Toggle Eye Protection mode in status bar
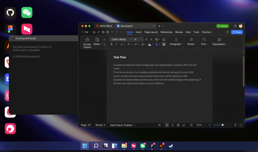258x152 pixels. coord(160,125)
